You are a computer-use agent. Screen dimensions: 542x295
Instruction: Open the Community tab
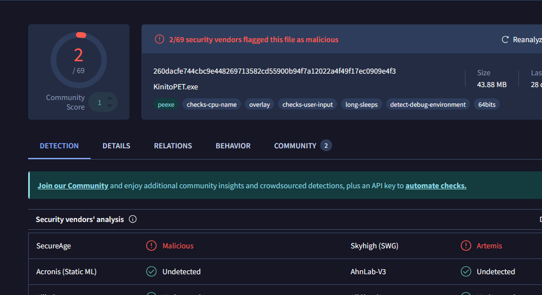click(x=295, y=146)
